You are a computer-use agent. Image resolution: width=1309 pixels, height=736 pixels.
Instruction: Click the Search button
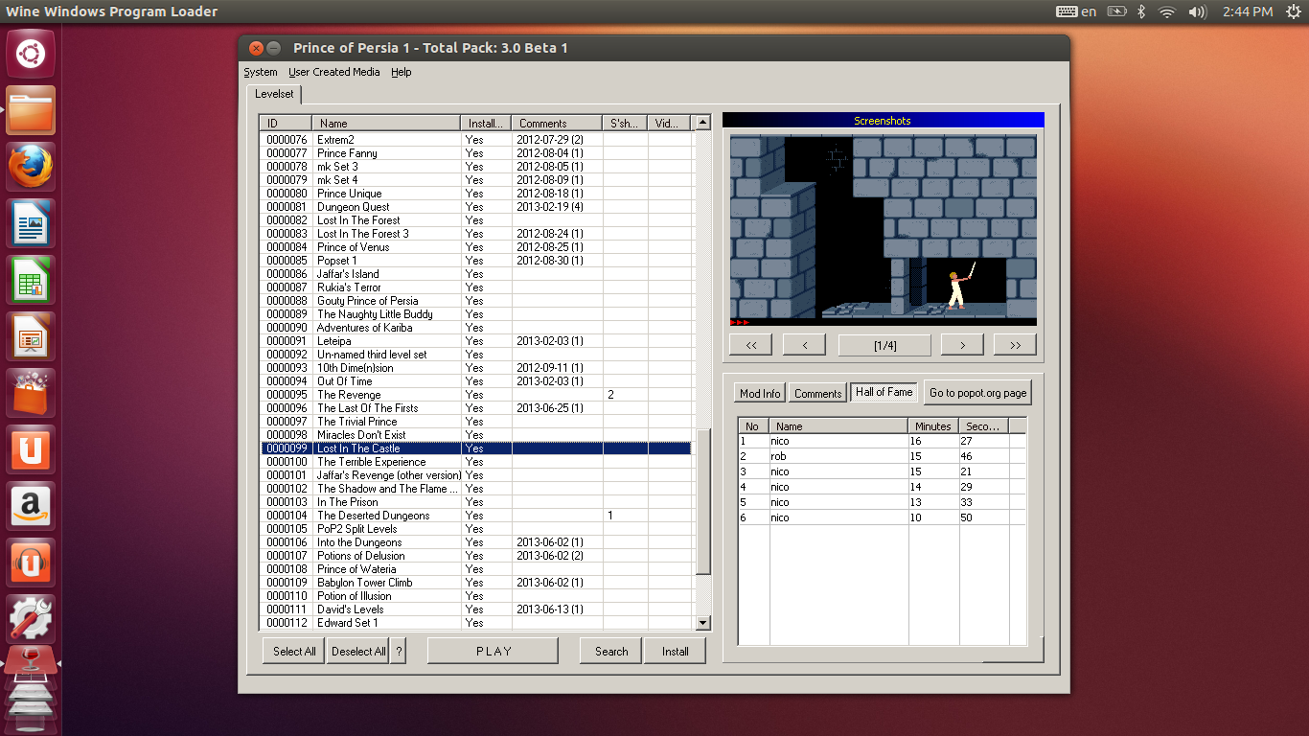point(611,651)
